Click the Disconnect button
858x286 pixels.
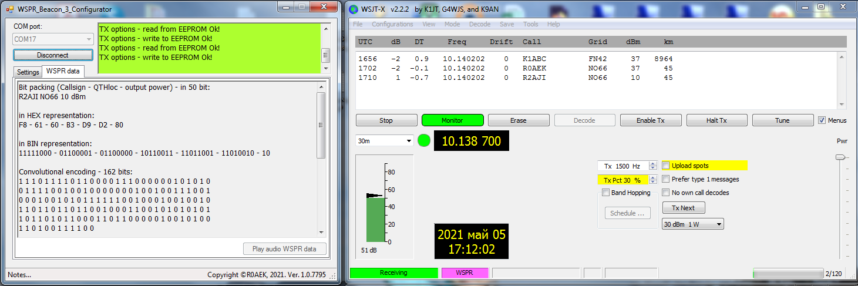[x=53, y=55]
